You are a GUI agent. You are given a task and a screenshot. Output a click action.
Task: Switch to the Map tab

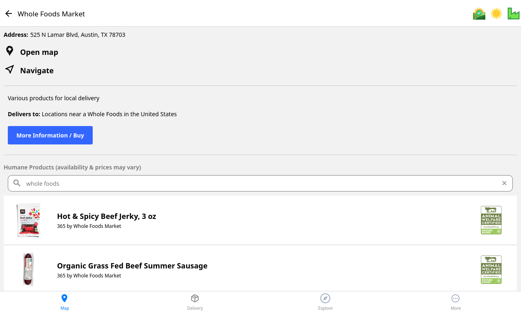click(x=64, y=302)
